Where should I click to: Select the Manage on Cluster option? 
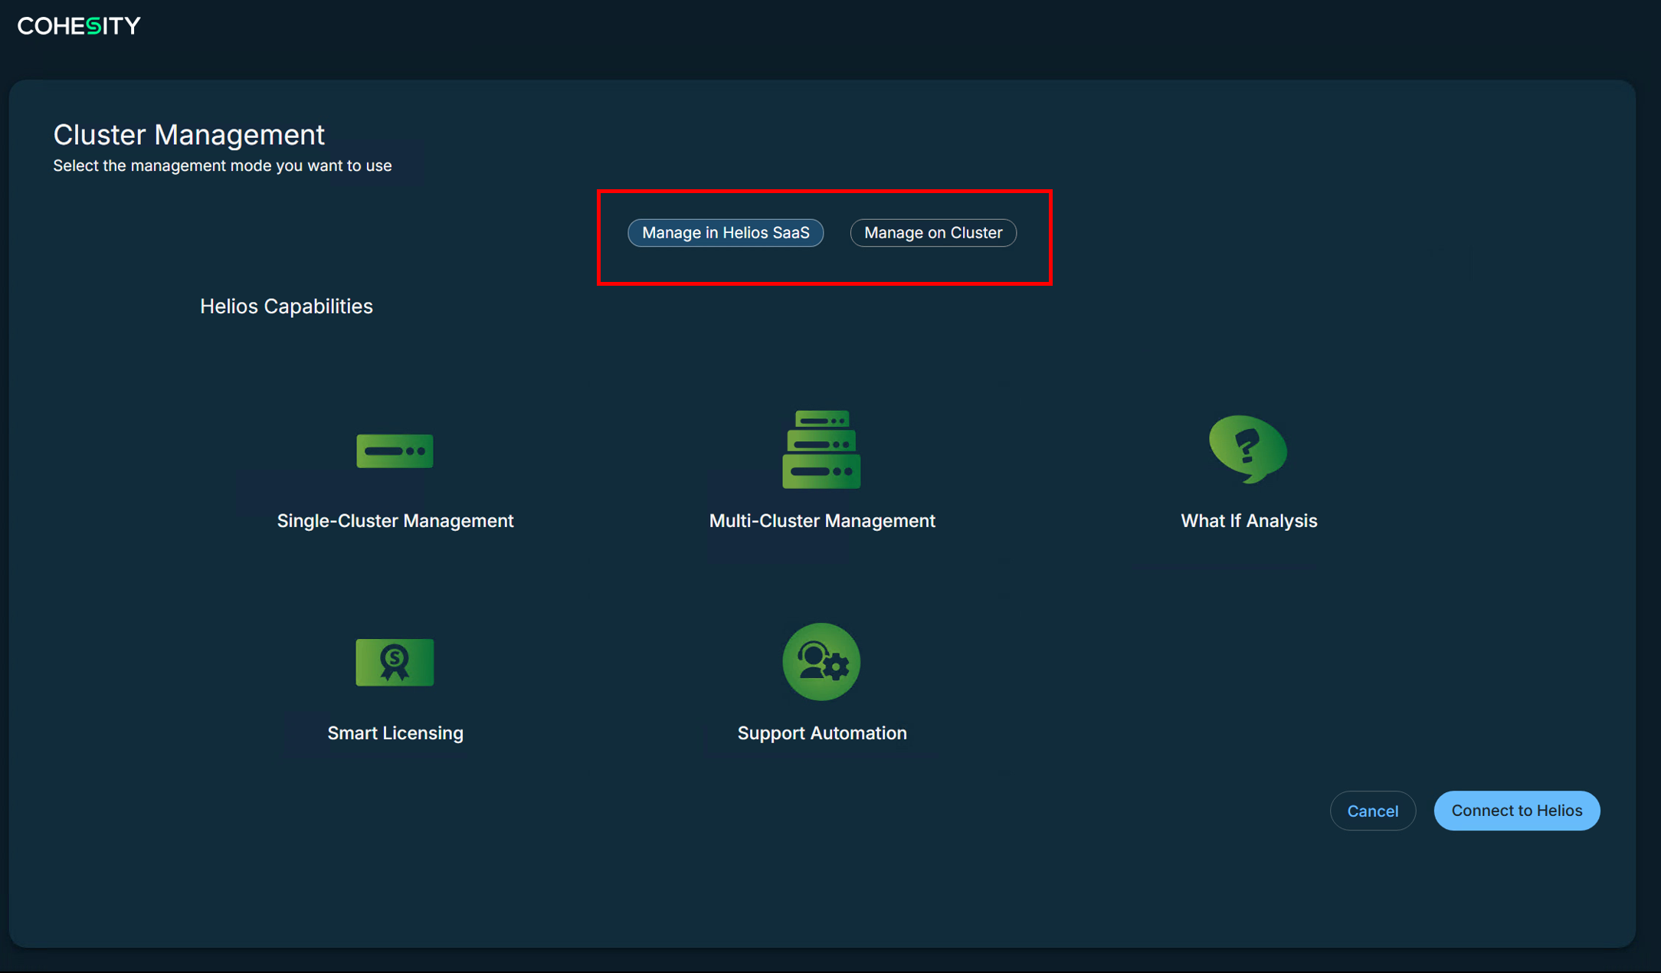[x=933, y=233]
